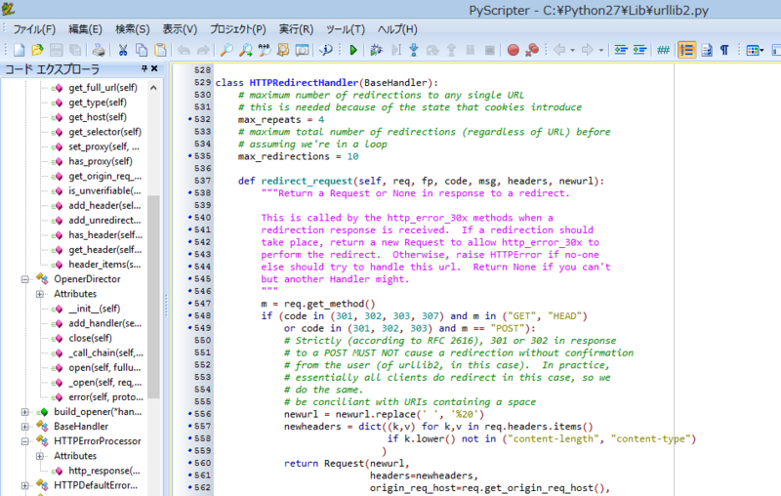Click redirect_request function name in code

coord(307,182)
